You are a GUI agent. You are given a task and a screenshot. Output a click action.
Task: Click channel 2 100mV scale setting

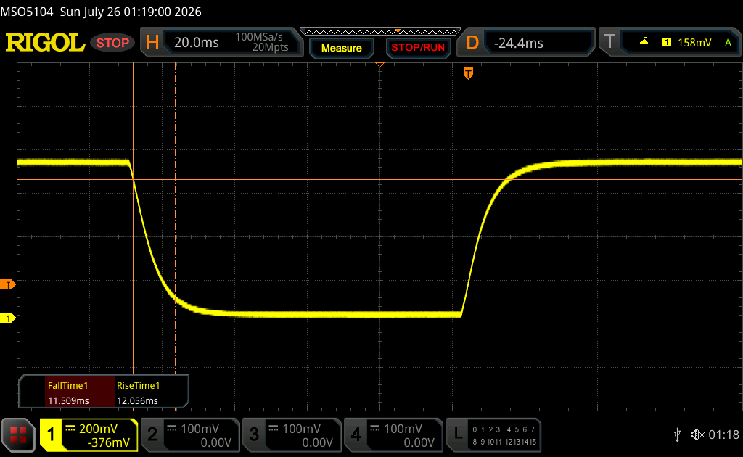(x=200, y=429)
